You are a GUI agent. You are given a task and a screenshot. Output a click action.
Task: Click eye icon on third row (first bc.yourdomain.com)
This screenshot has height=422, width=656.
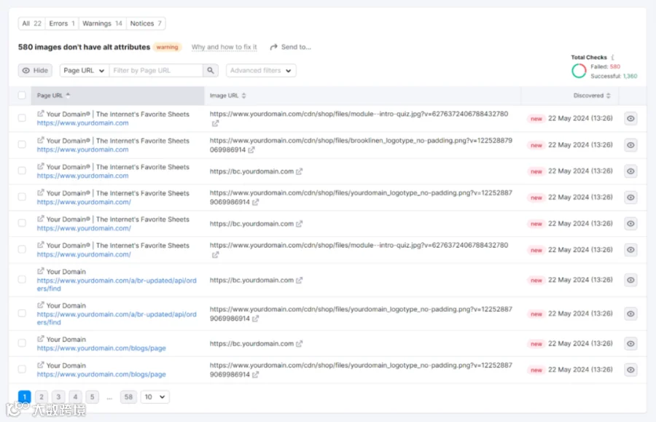[x=630, y=171]
